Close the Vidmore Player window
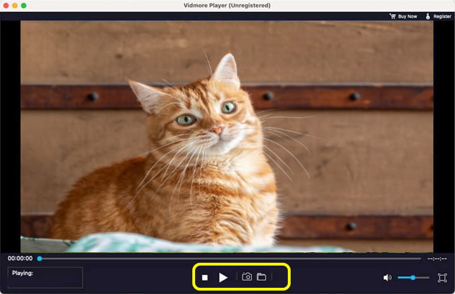This screenshot has width=455, height=294. click(6, 5)
